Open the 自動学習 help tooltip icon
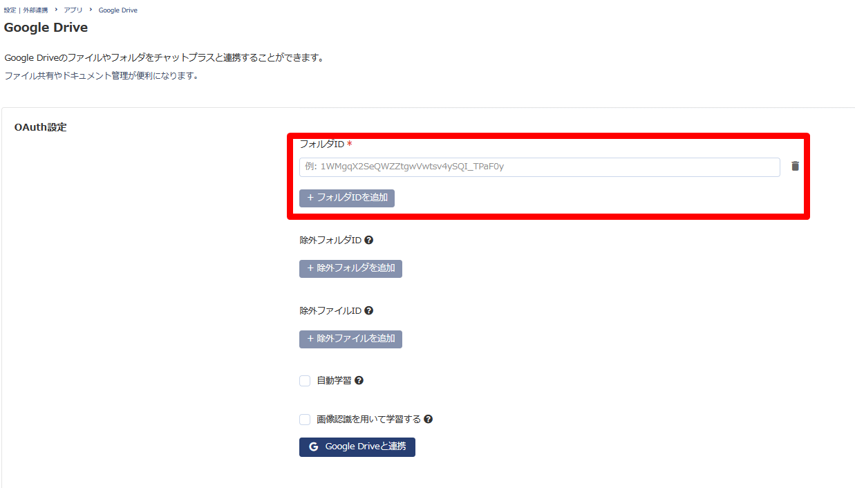 click(x=359, y=381)
